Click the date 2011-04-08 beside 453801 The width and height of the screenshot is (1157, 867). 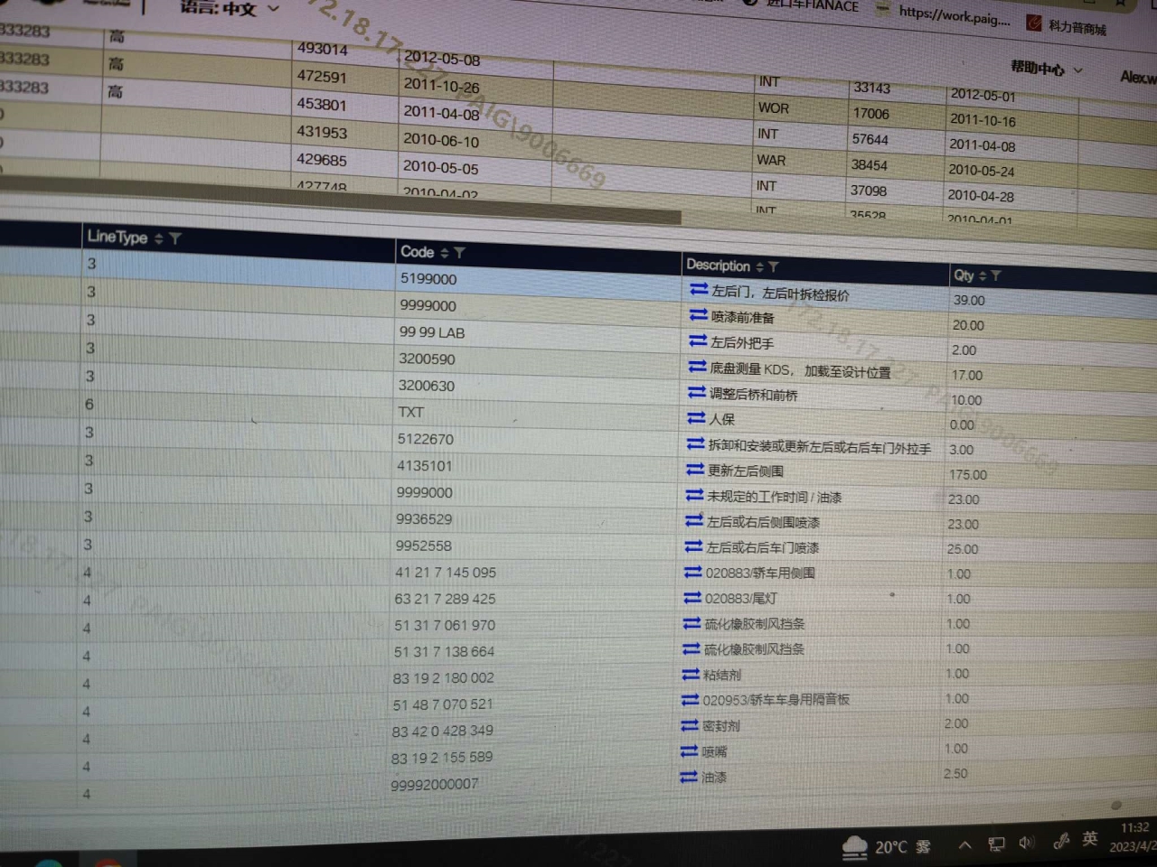[x=441, y=113]
